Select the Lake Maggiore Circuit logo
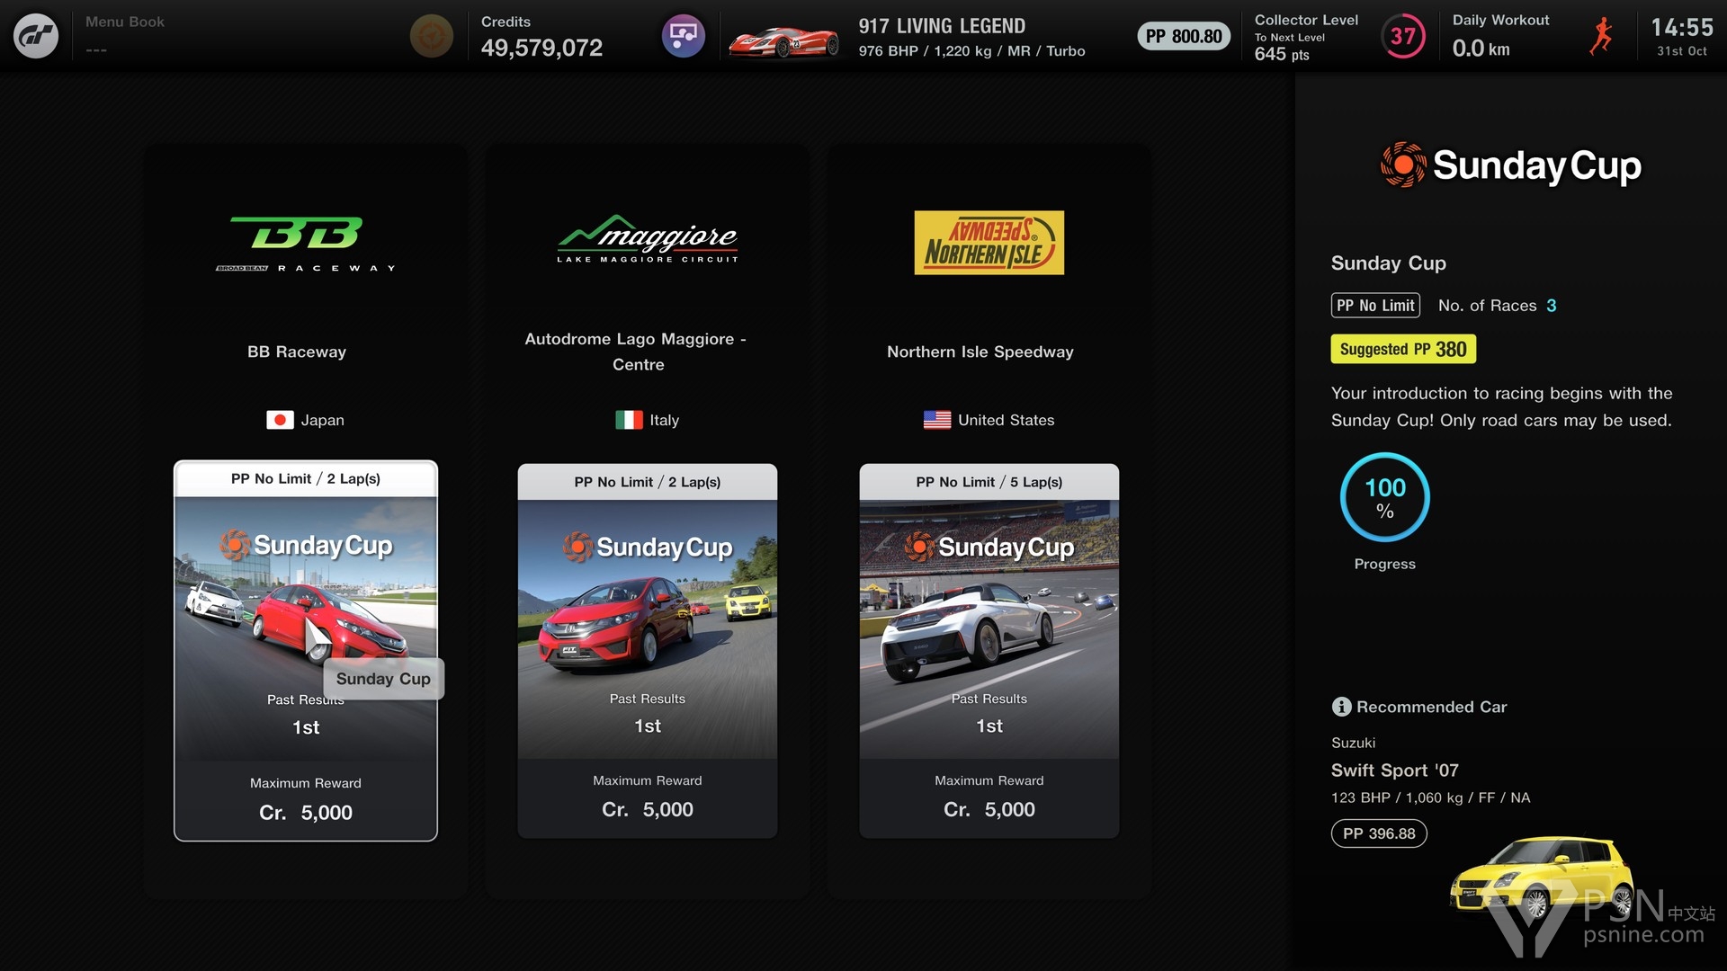Screen dimensions: 1727x971 [648, 239]
